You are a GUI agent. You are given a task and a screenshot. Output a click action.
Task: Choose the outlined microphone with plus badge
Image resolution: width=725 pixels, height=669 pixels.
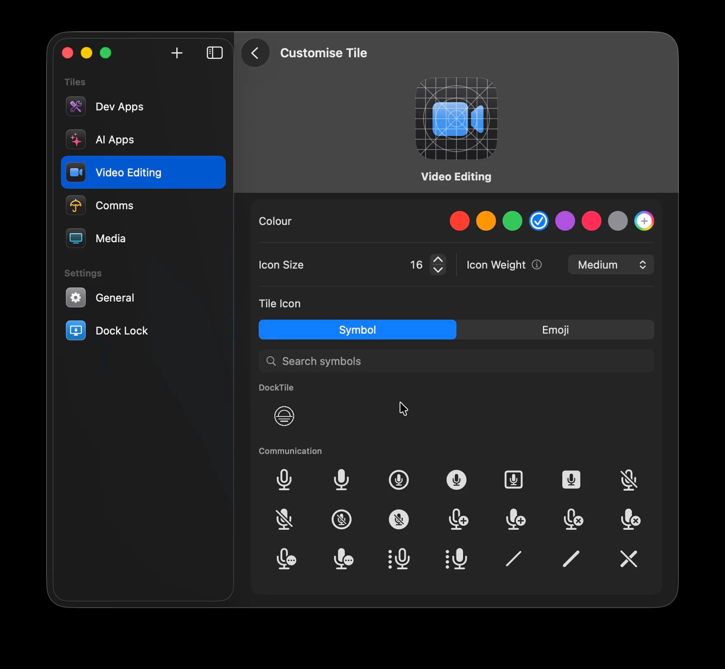(458, 519)
